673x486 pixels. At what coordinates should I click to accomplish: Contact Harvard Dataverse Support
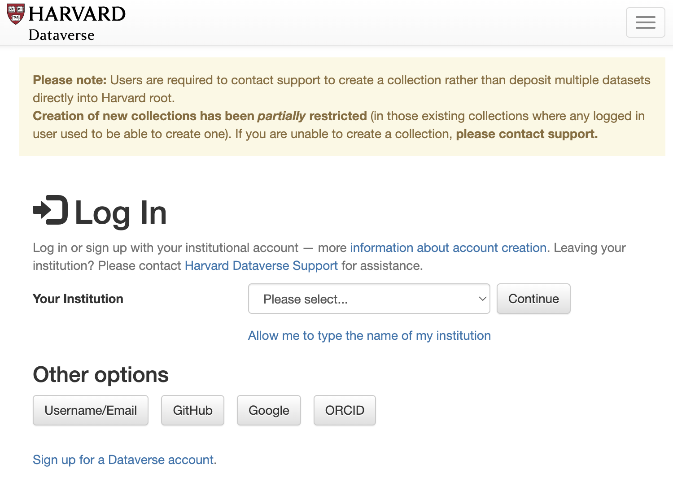(x=261, y=265)
